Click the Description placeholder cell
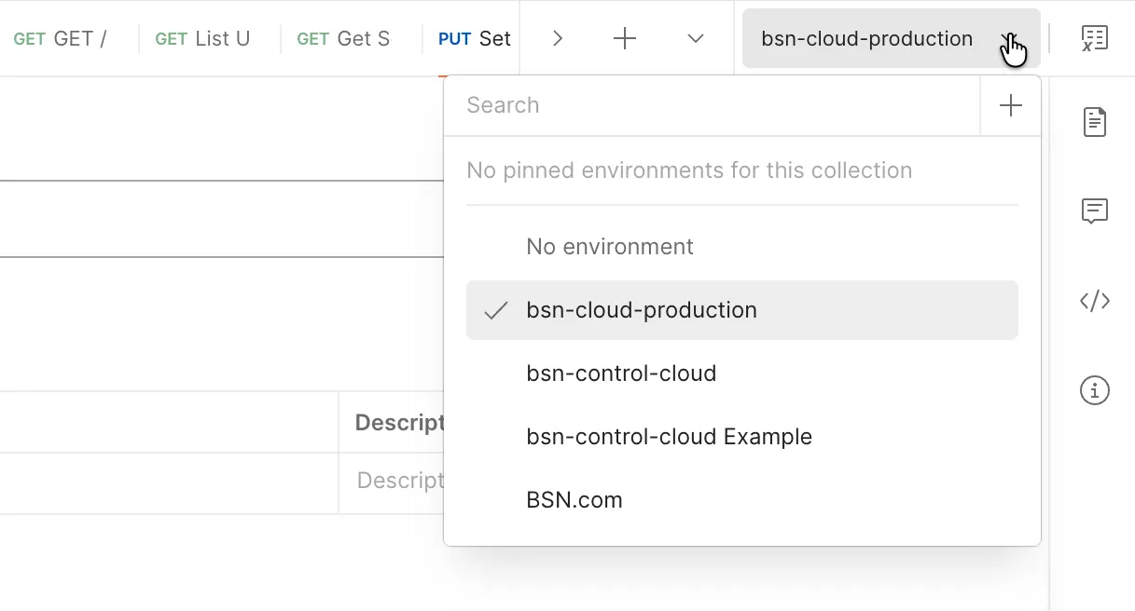 pyautogui.click(x=392, y=481)
